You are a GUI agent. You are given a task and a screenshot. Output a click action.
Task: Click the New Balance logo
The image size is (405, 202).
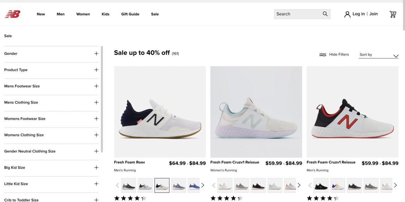click(12, 14)
